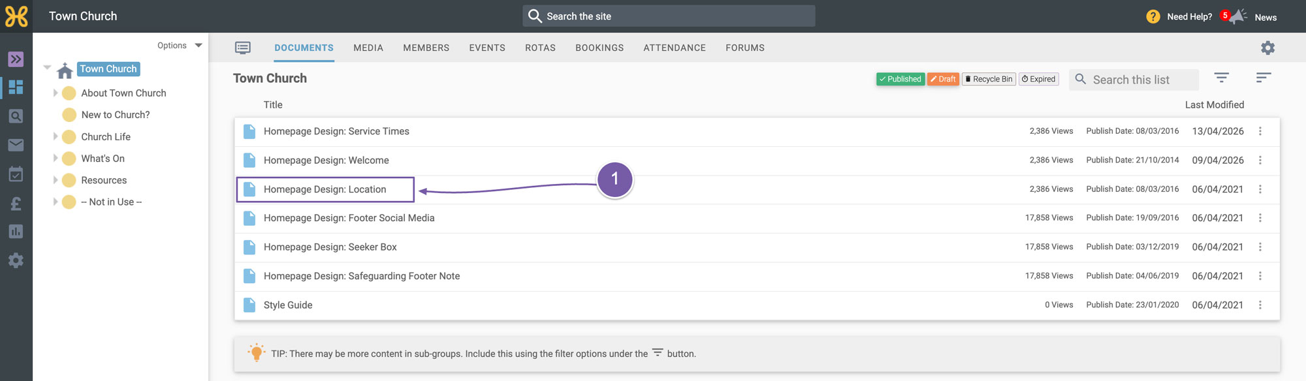Switch to the Members tab

coord(426,48)
